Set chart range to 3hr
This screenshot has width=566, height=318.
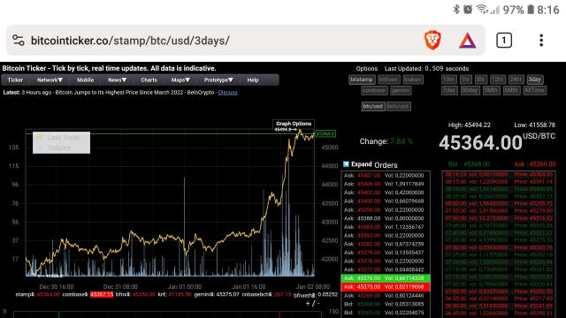tap(481, 79)
